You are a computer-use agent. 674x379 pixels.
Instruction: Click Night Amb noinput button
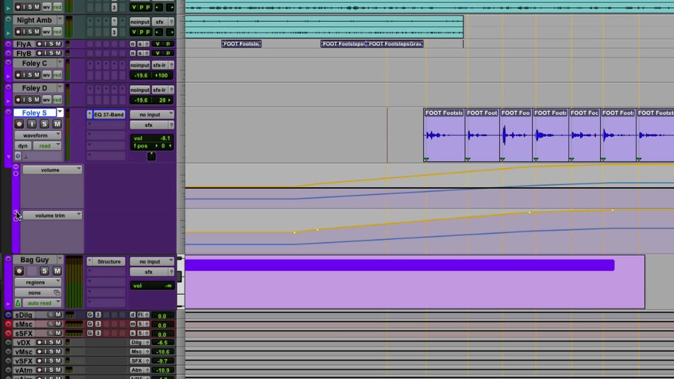tap(140, 22)
